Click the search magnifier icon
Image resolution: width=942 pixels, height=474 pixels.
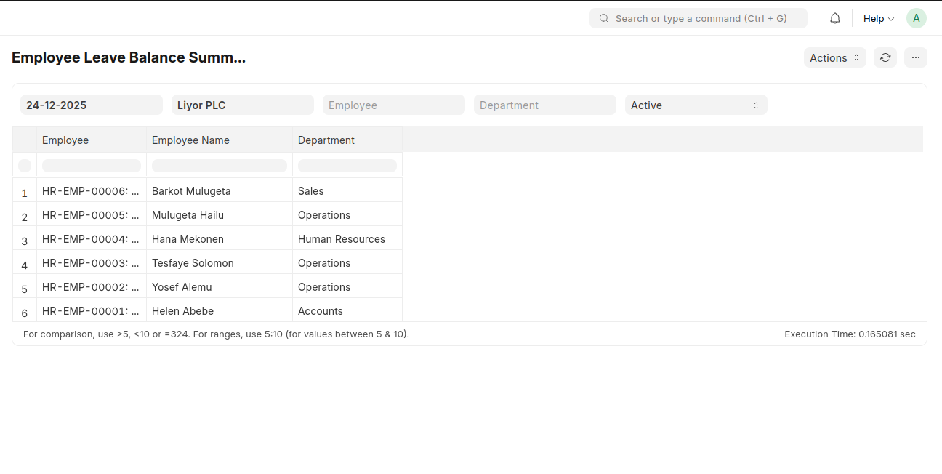603,18
